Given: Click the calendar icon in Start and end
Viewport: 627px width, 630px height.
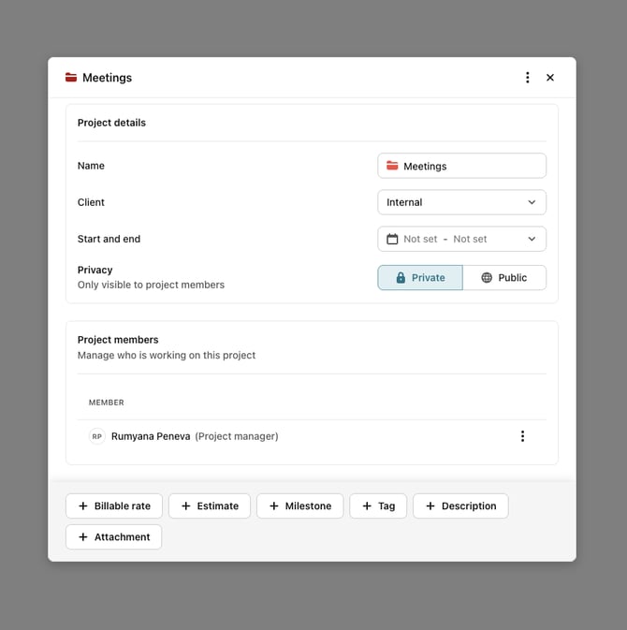Looking at the screenshot, I should pos(392,239).
